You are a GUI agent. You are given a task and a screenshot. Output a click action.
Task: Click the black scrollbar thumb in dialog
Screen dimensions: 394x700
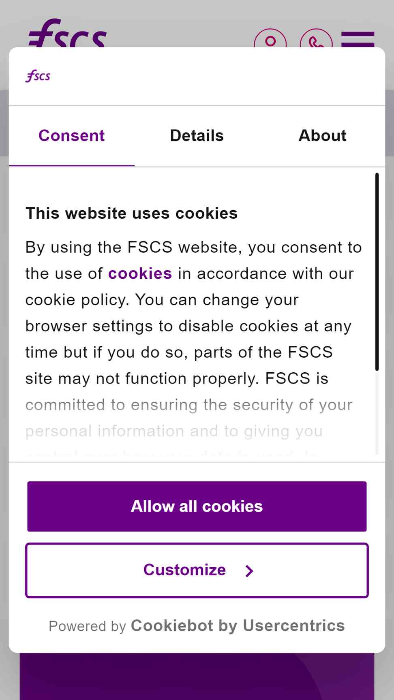[377, 271]
